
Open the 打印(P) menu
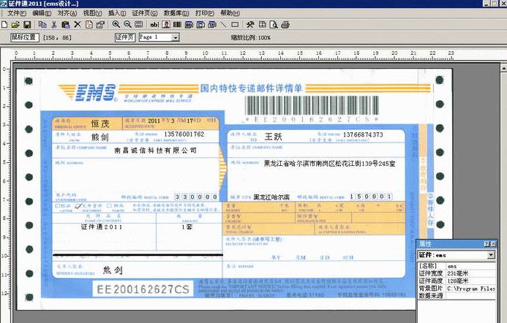click(205, 13)
